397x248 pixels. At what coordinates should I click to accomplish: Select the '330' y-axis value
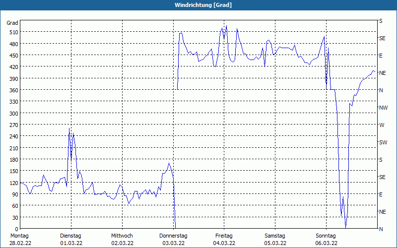pyautogui.click(x=14, y=102)
